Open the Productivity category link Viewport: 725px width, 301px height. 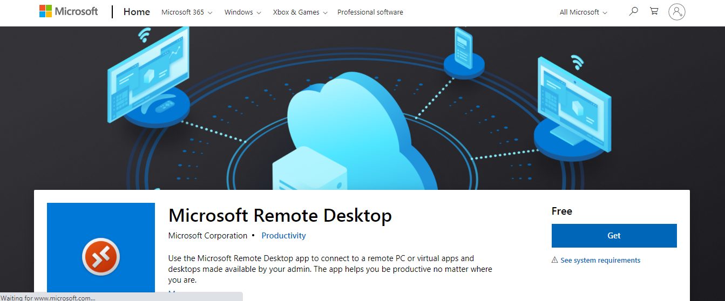(283, 236)
